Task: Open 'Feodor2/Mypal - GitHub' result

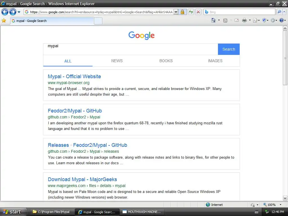Action: tap(75, 111)
